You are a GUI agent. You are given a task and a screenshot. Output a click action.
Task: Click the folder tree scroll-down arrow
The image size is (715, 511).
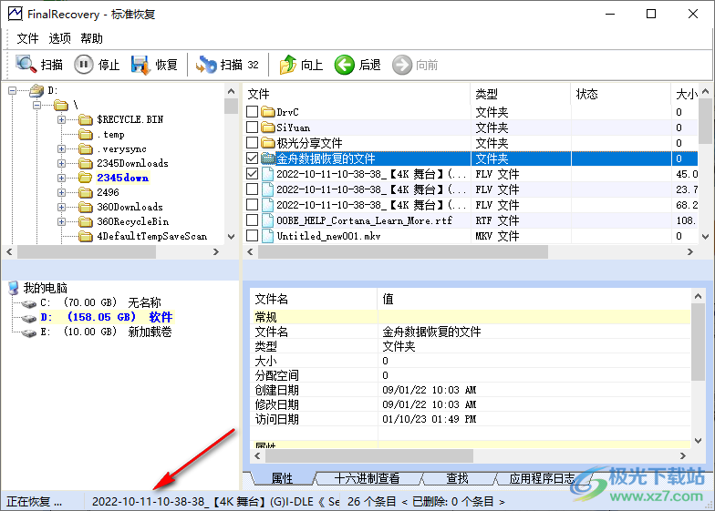232,237
